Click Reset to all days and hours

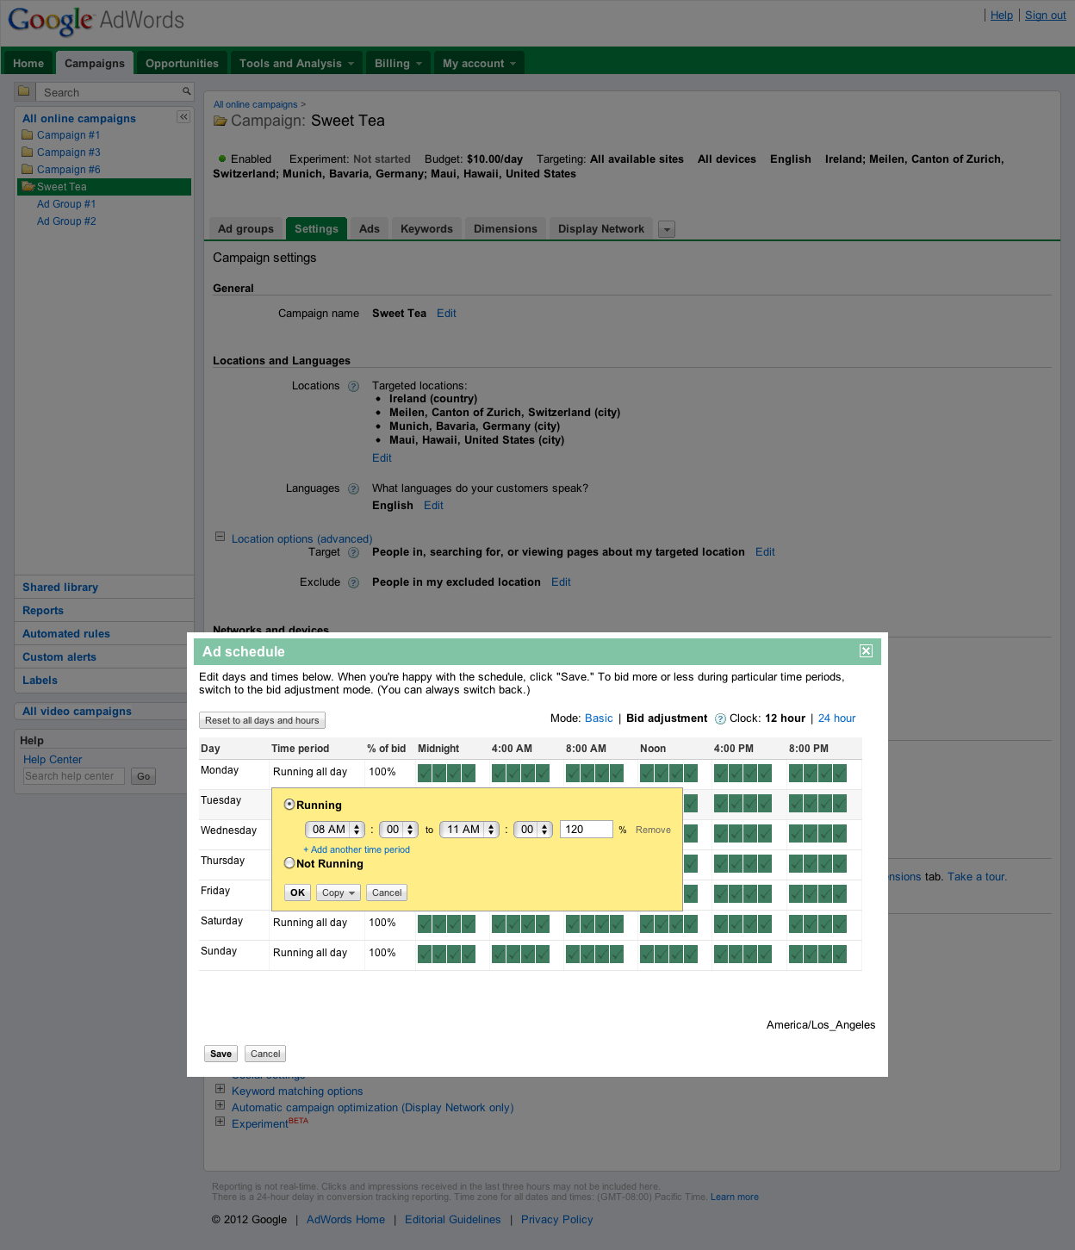[262, 720]
